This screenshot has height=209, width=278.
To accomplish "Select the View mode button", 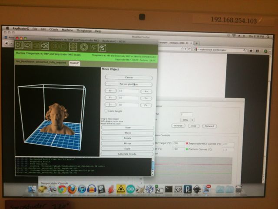I will coord(128,128).
